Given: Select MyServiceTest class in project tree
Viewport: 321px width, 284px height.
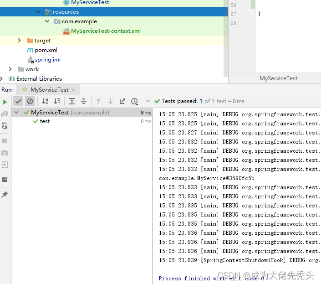Looking at the screenshot, I should tap(90, 2).
